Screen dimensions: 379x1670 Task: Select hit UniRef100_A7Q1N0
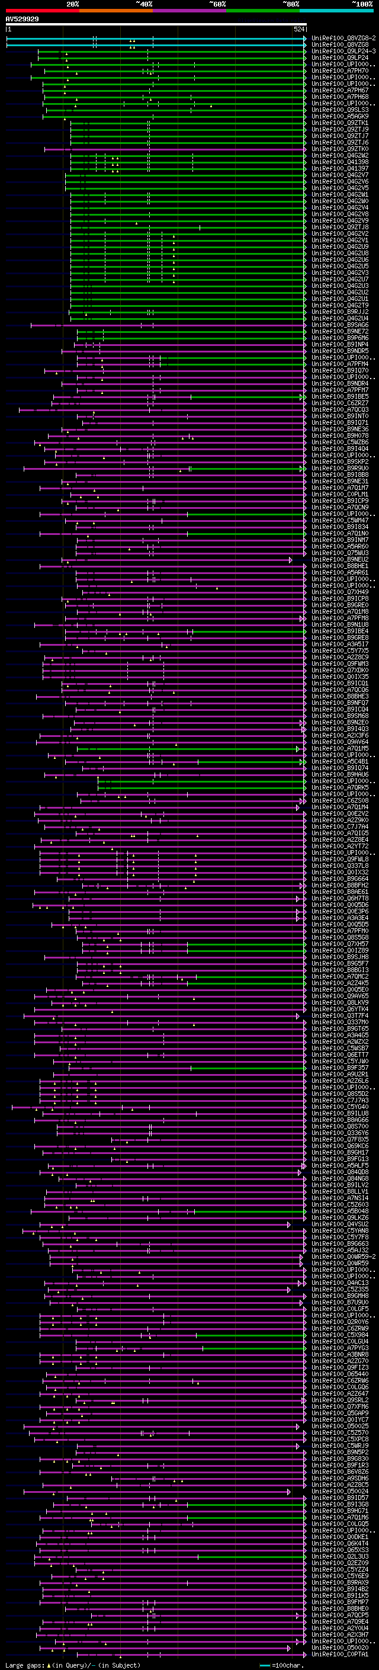coord(340,534)
